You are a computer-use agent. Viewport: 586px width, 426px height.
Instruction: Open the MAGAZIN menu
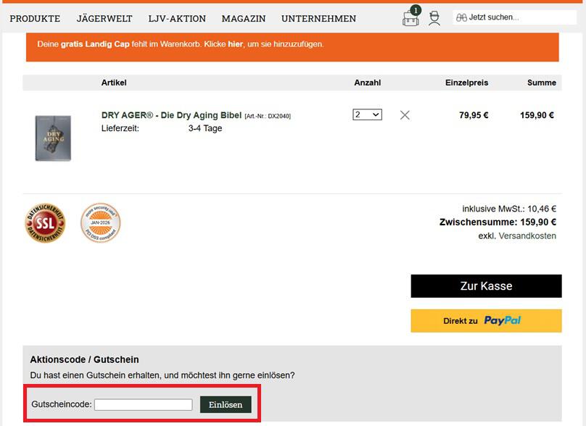pos(244,18)
